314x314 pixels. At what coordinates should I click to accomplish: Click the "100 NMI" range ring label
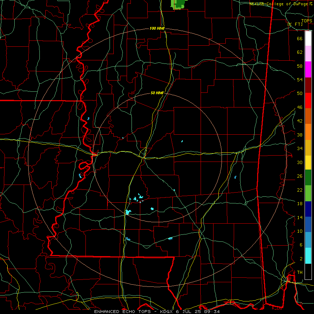coord(157,29)
